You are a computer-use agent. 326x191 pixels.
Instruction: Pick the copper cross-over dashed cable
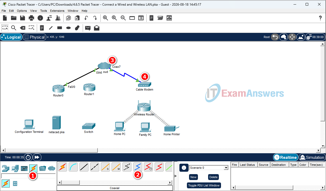(95, 167)
